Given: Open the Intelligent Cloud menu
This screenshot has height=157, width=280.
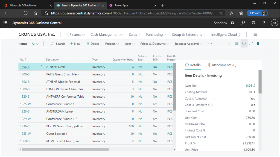Looking at the screenshot, I should point(224,35).
